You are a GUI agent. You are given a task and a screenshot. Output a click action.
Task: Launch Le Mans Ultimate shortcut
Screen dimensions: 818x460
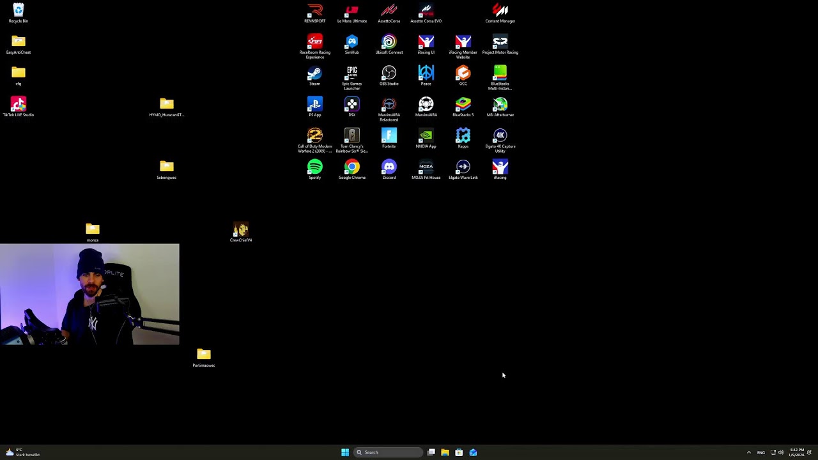tap(351, 13)
